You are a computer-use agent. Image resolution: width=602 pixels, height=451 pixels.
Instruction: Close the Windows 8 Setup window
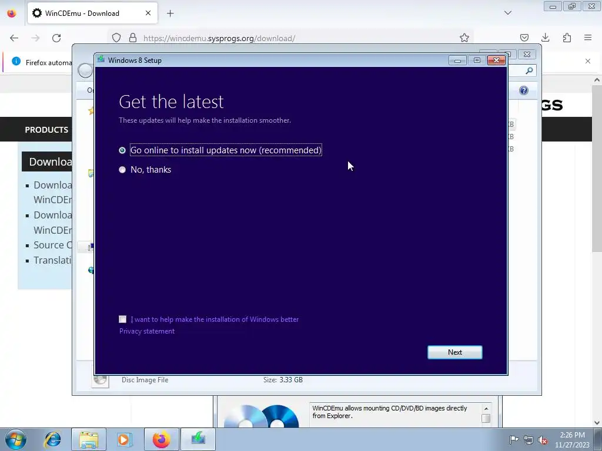(496, 60)
